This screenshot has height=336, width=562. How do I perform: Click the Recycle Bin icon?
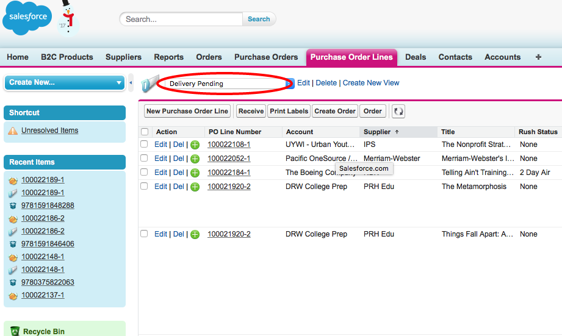tap(15, 331)
